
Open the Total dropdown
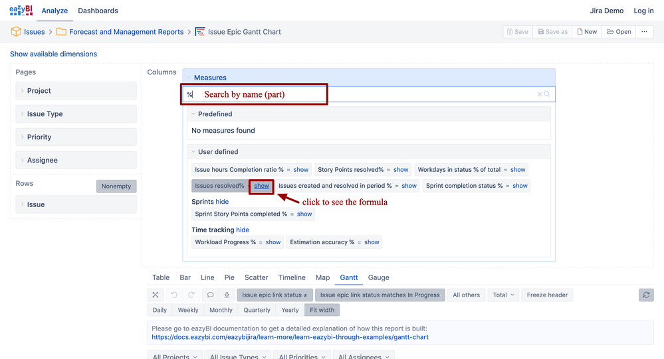point(503,295)
